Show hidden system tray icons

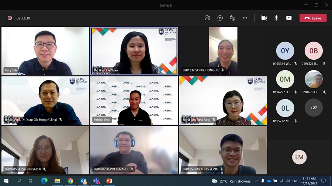pos(257,181)
